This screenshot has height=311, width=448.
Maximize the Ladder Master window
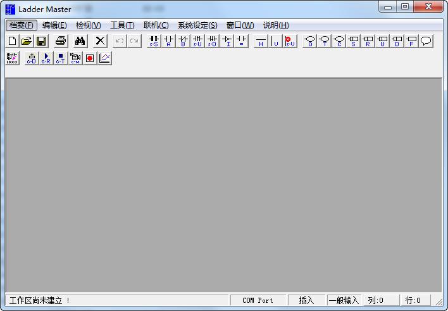(x=405, y=7)
